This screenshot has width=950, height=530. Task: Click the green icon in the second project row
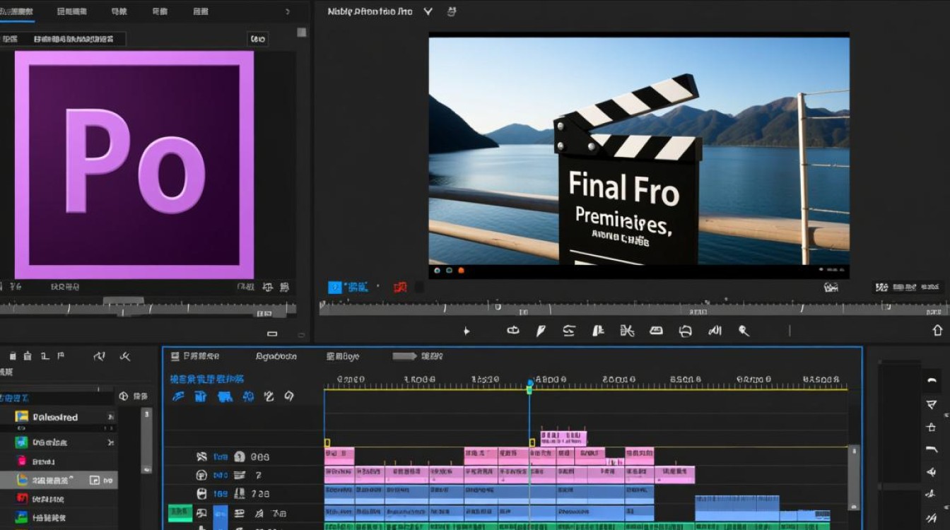click(x=22, y=442)
